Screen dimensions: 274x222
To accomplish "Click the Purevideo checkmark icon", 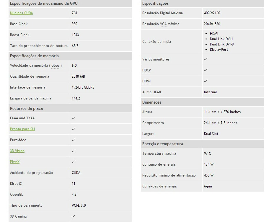I will pyautogui.click(x=74, y=140).
